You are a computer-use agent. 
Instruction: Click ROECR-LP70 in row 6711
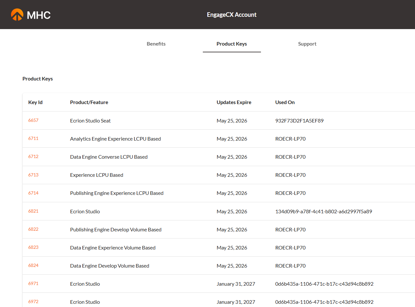point(290,139)
